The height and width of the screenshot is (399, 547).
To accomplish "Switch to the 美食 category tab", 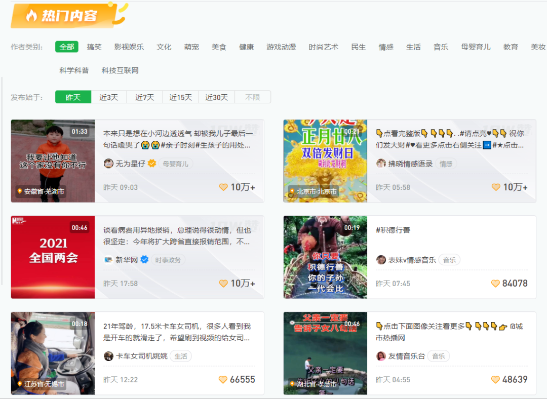I will [x=219, y=47].
